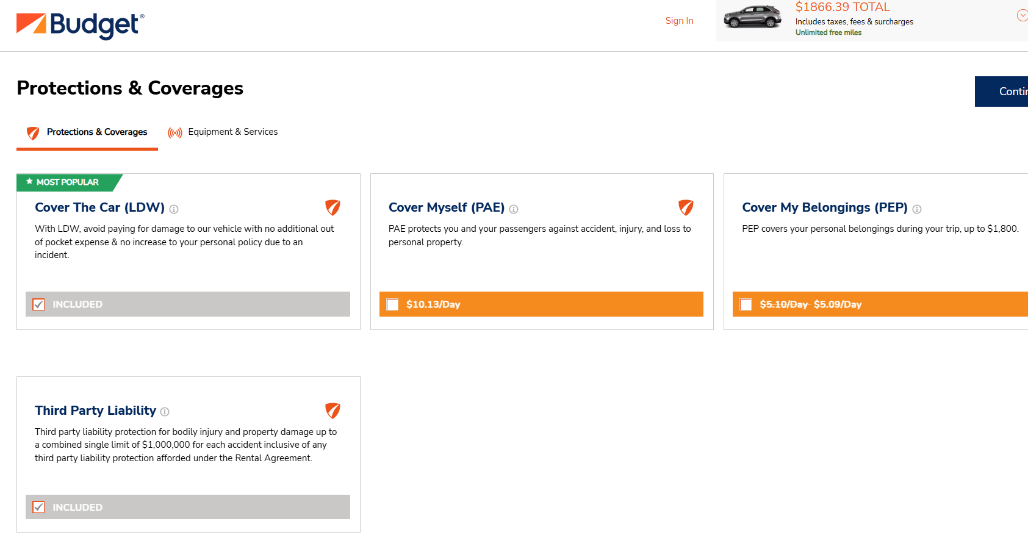This screenshot has width=1028, height=535.
Task: Open info icon for Third Party Liability
Action: click(x=165, y=412)
